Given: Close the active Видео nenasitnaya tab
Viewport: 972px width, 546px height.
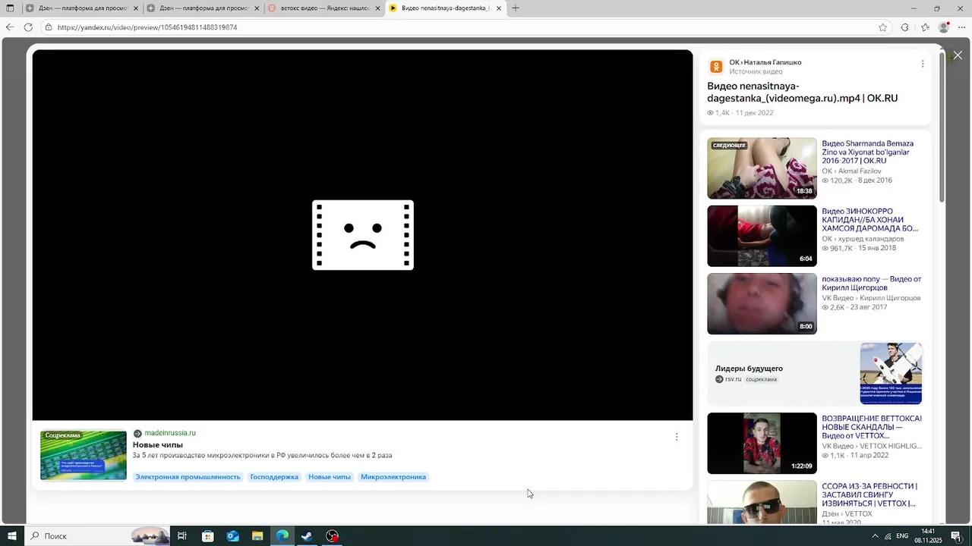Looking at the screenshot, I should tap(499, 8).
